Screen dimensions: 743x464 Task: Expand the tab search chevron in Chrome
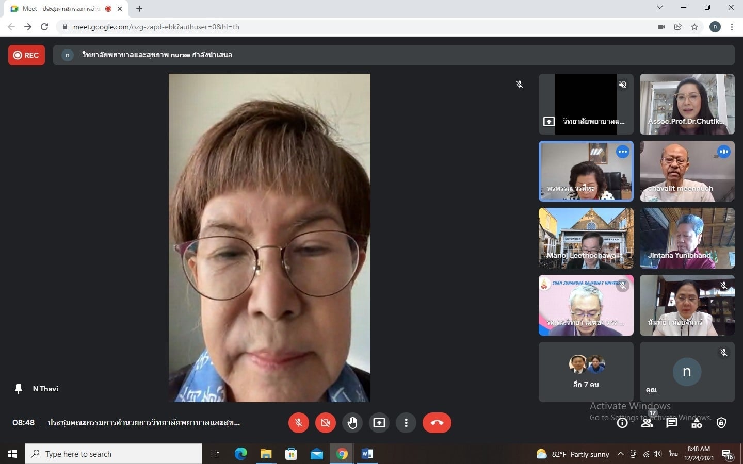659,8
